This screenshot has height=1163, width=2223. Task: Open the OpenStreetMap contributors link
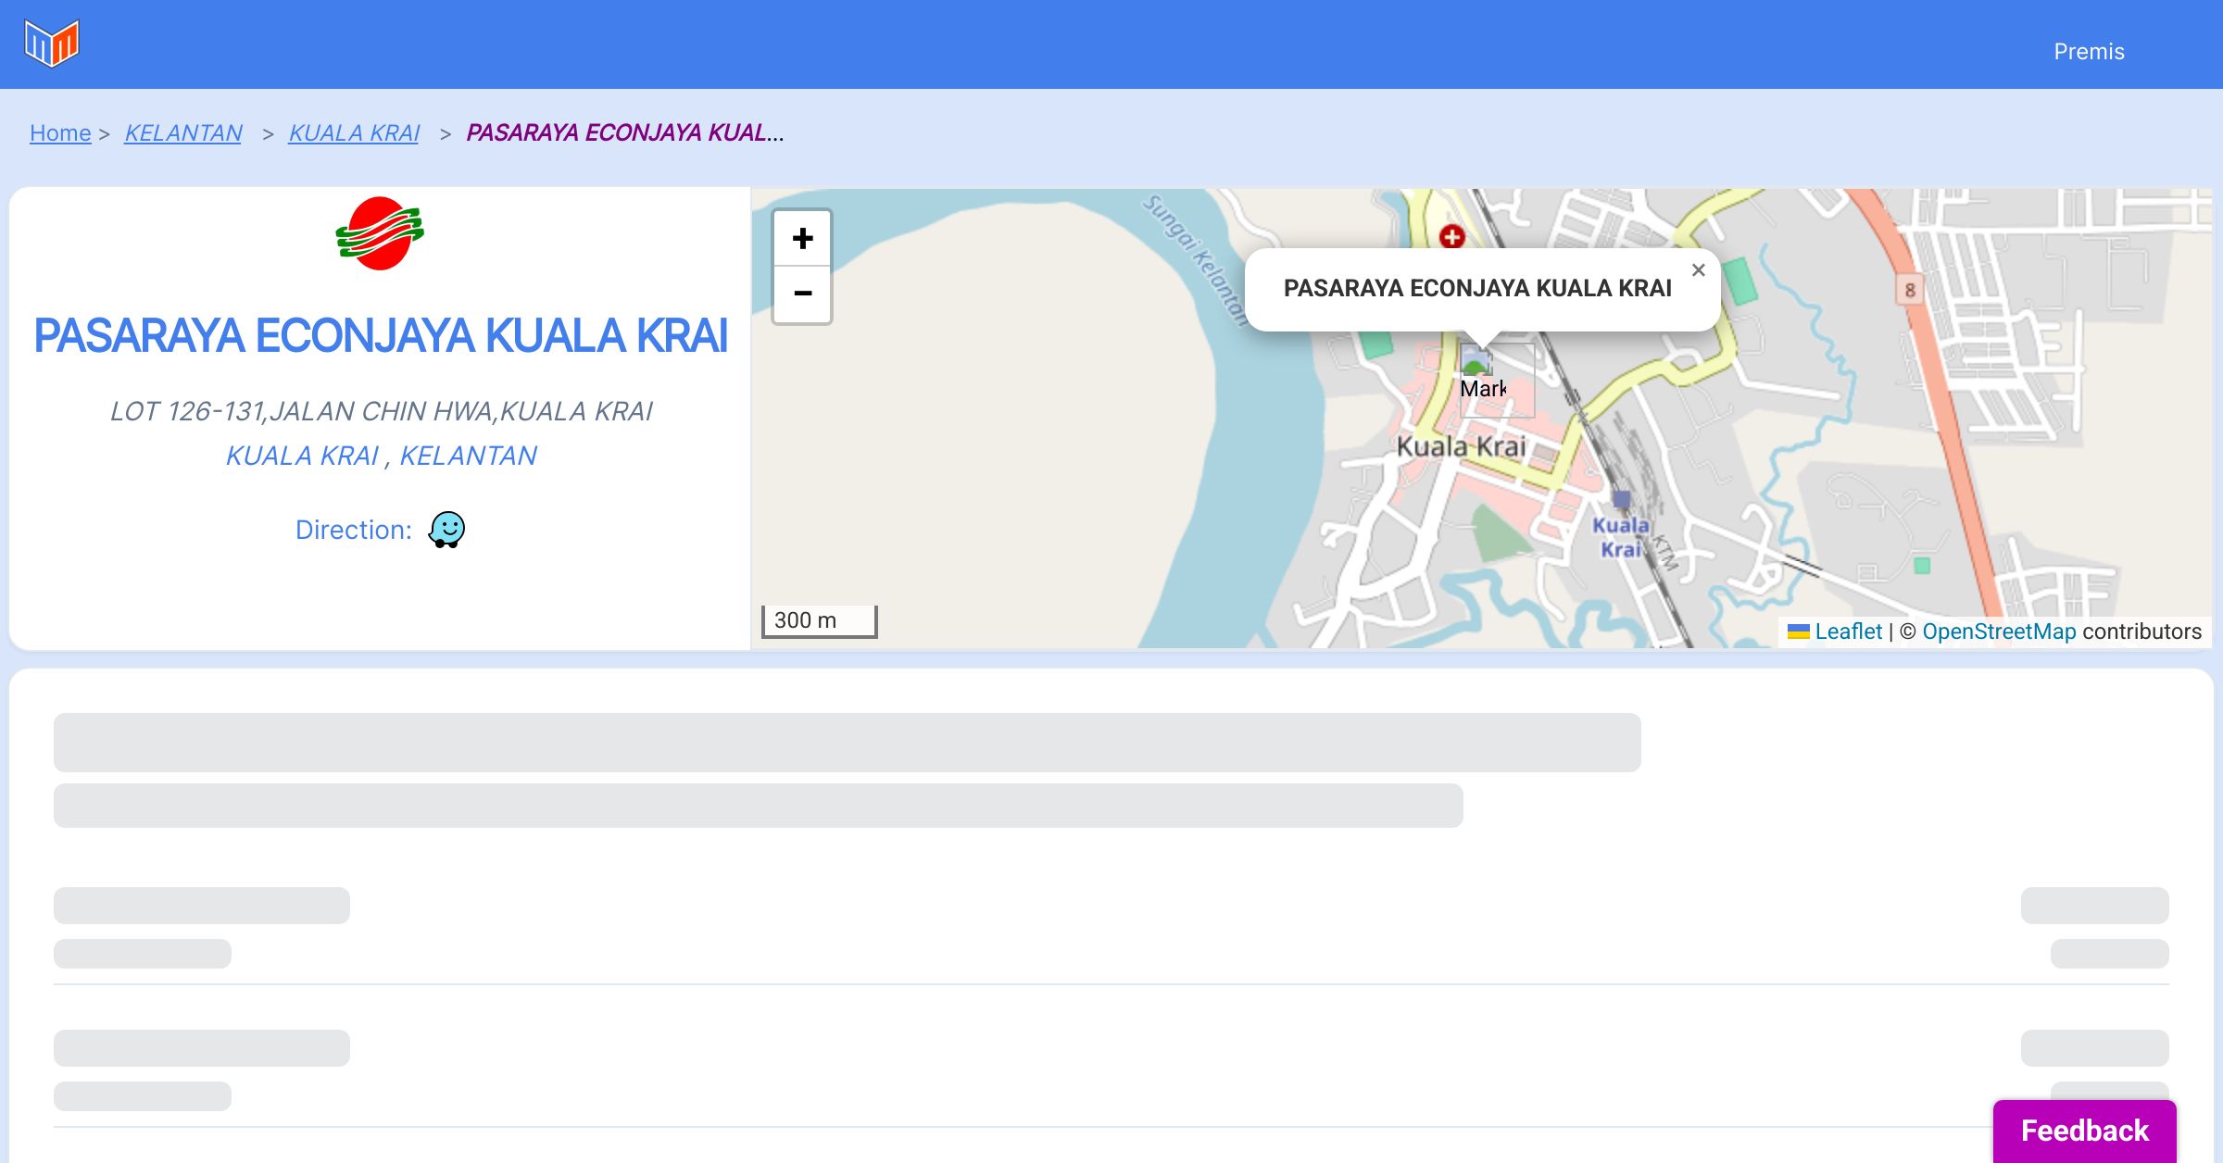tap(1999, 632)
